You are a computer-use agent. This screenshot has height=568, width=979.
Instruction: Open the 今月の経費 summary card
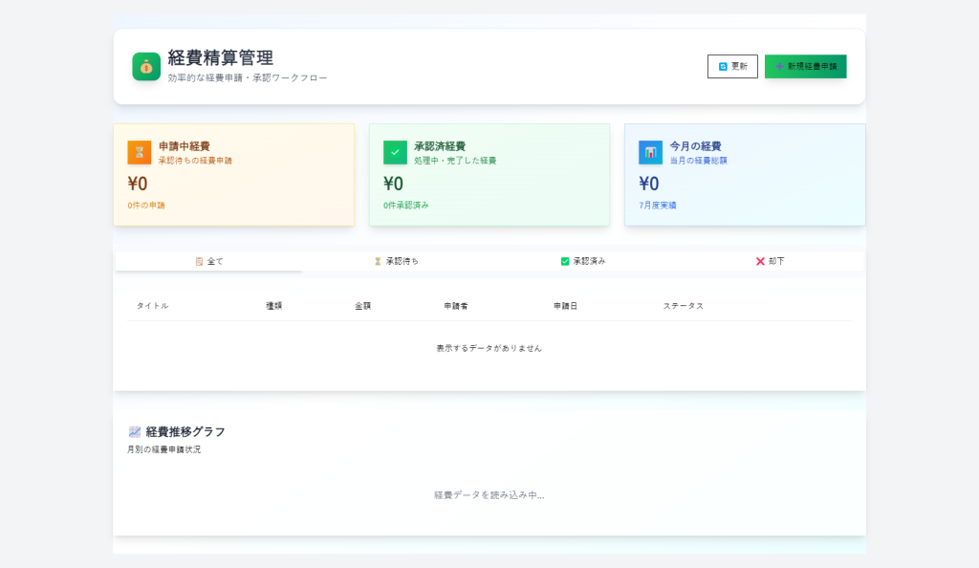[745, 175]
